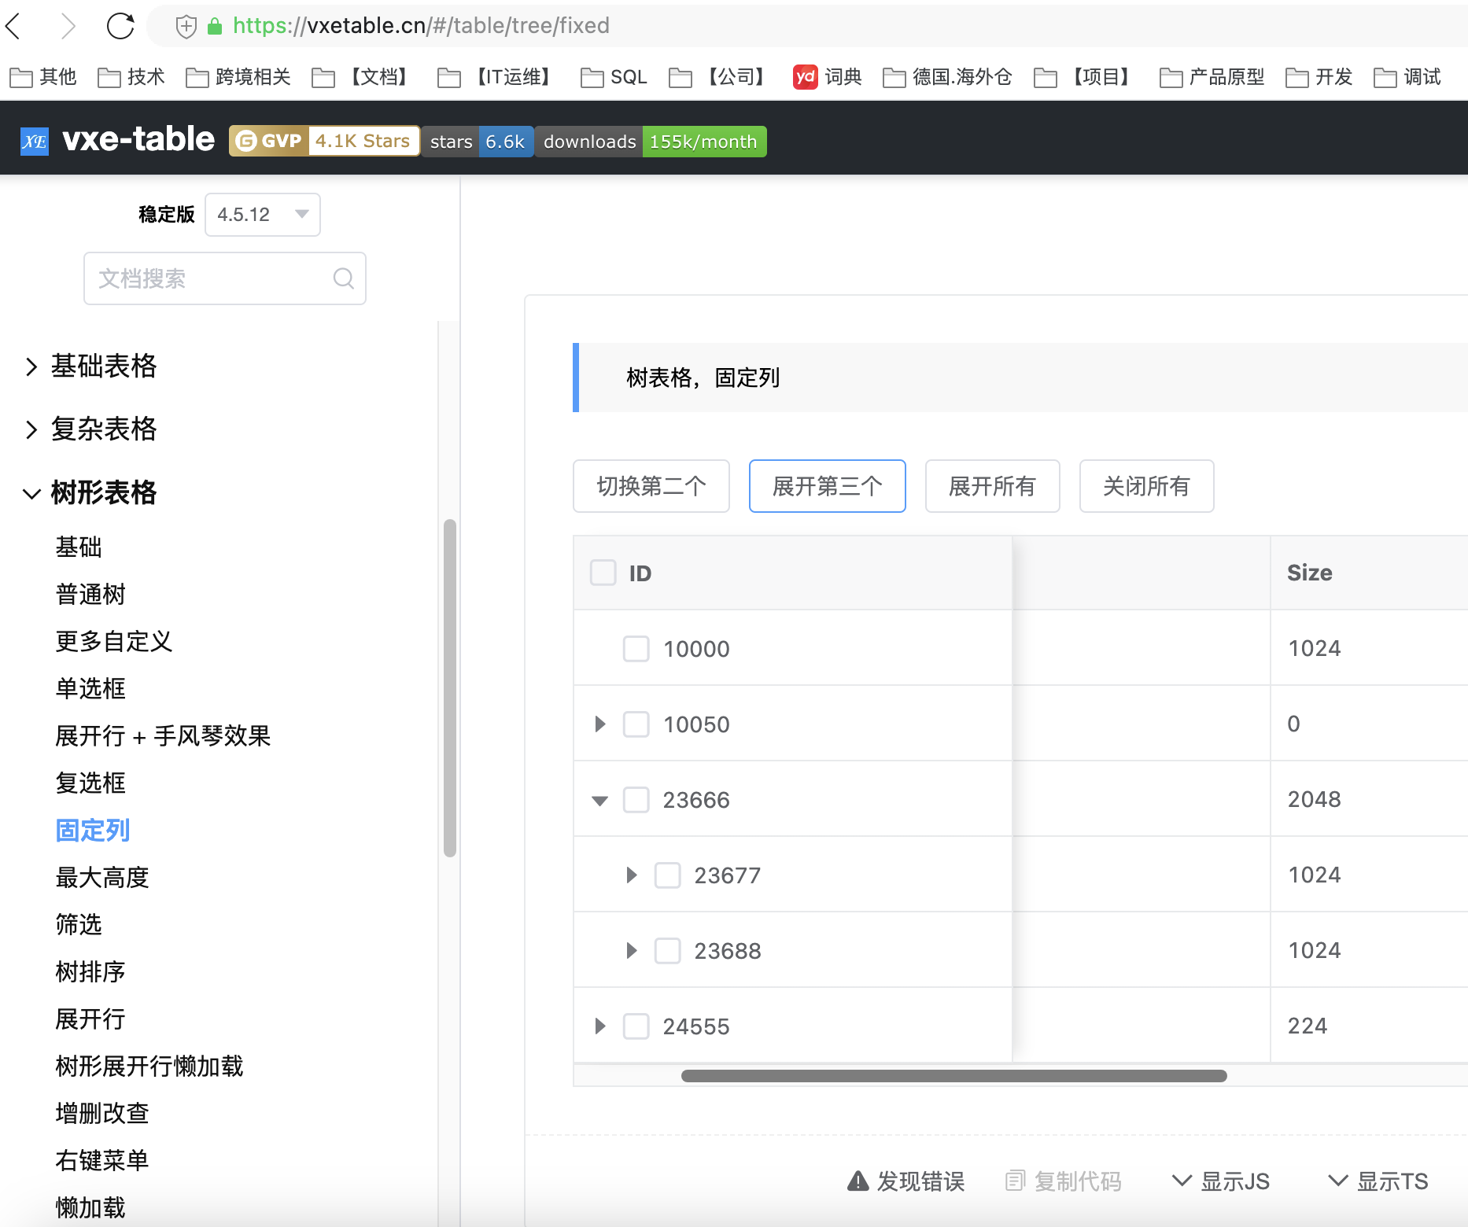The width and height of the screenshot is (1468, 1227).
Task: Open the 产品原型 bookmark folder
Action: tap(1212, 77)
